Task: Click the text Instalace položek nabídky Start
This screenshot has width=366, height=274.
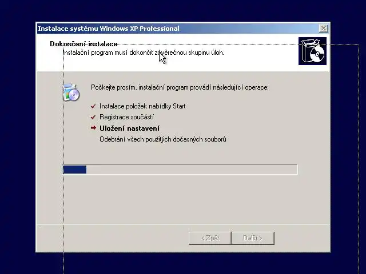Action: point(142,106)
